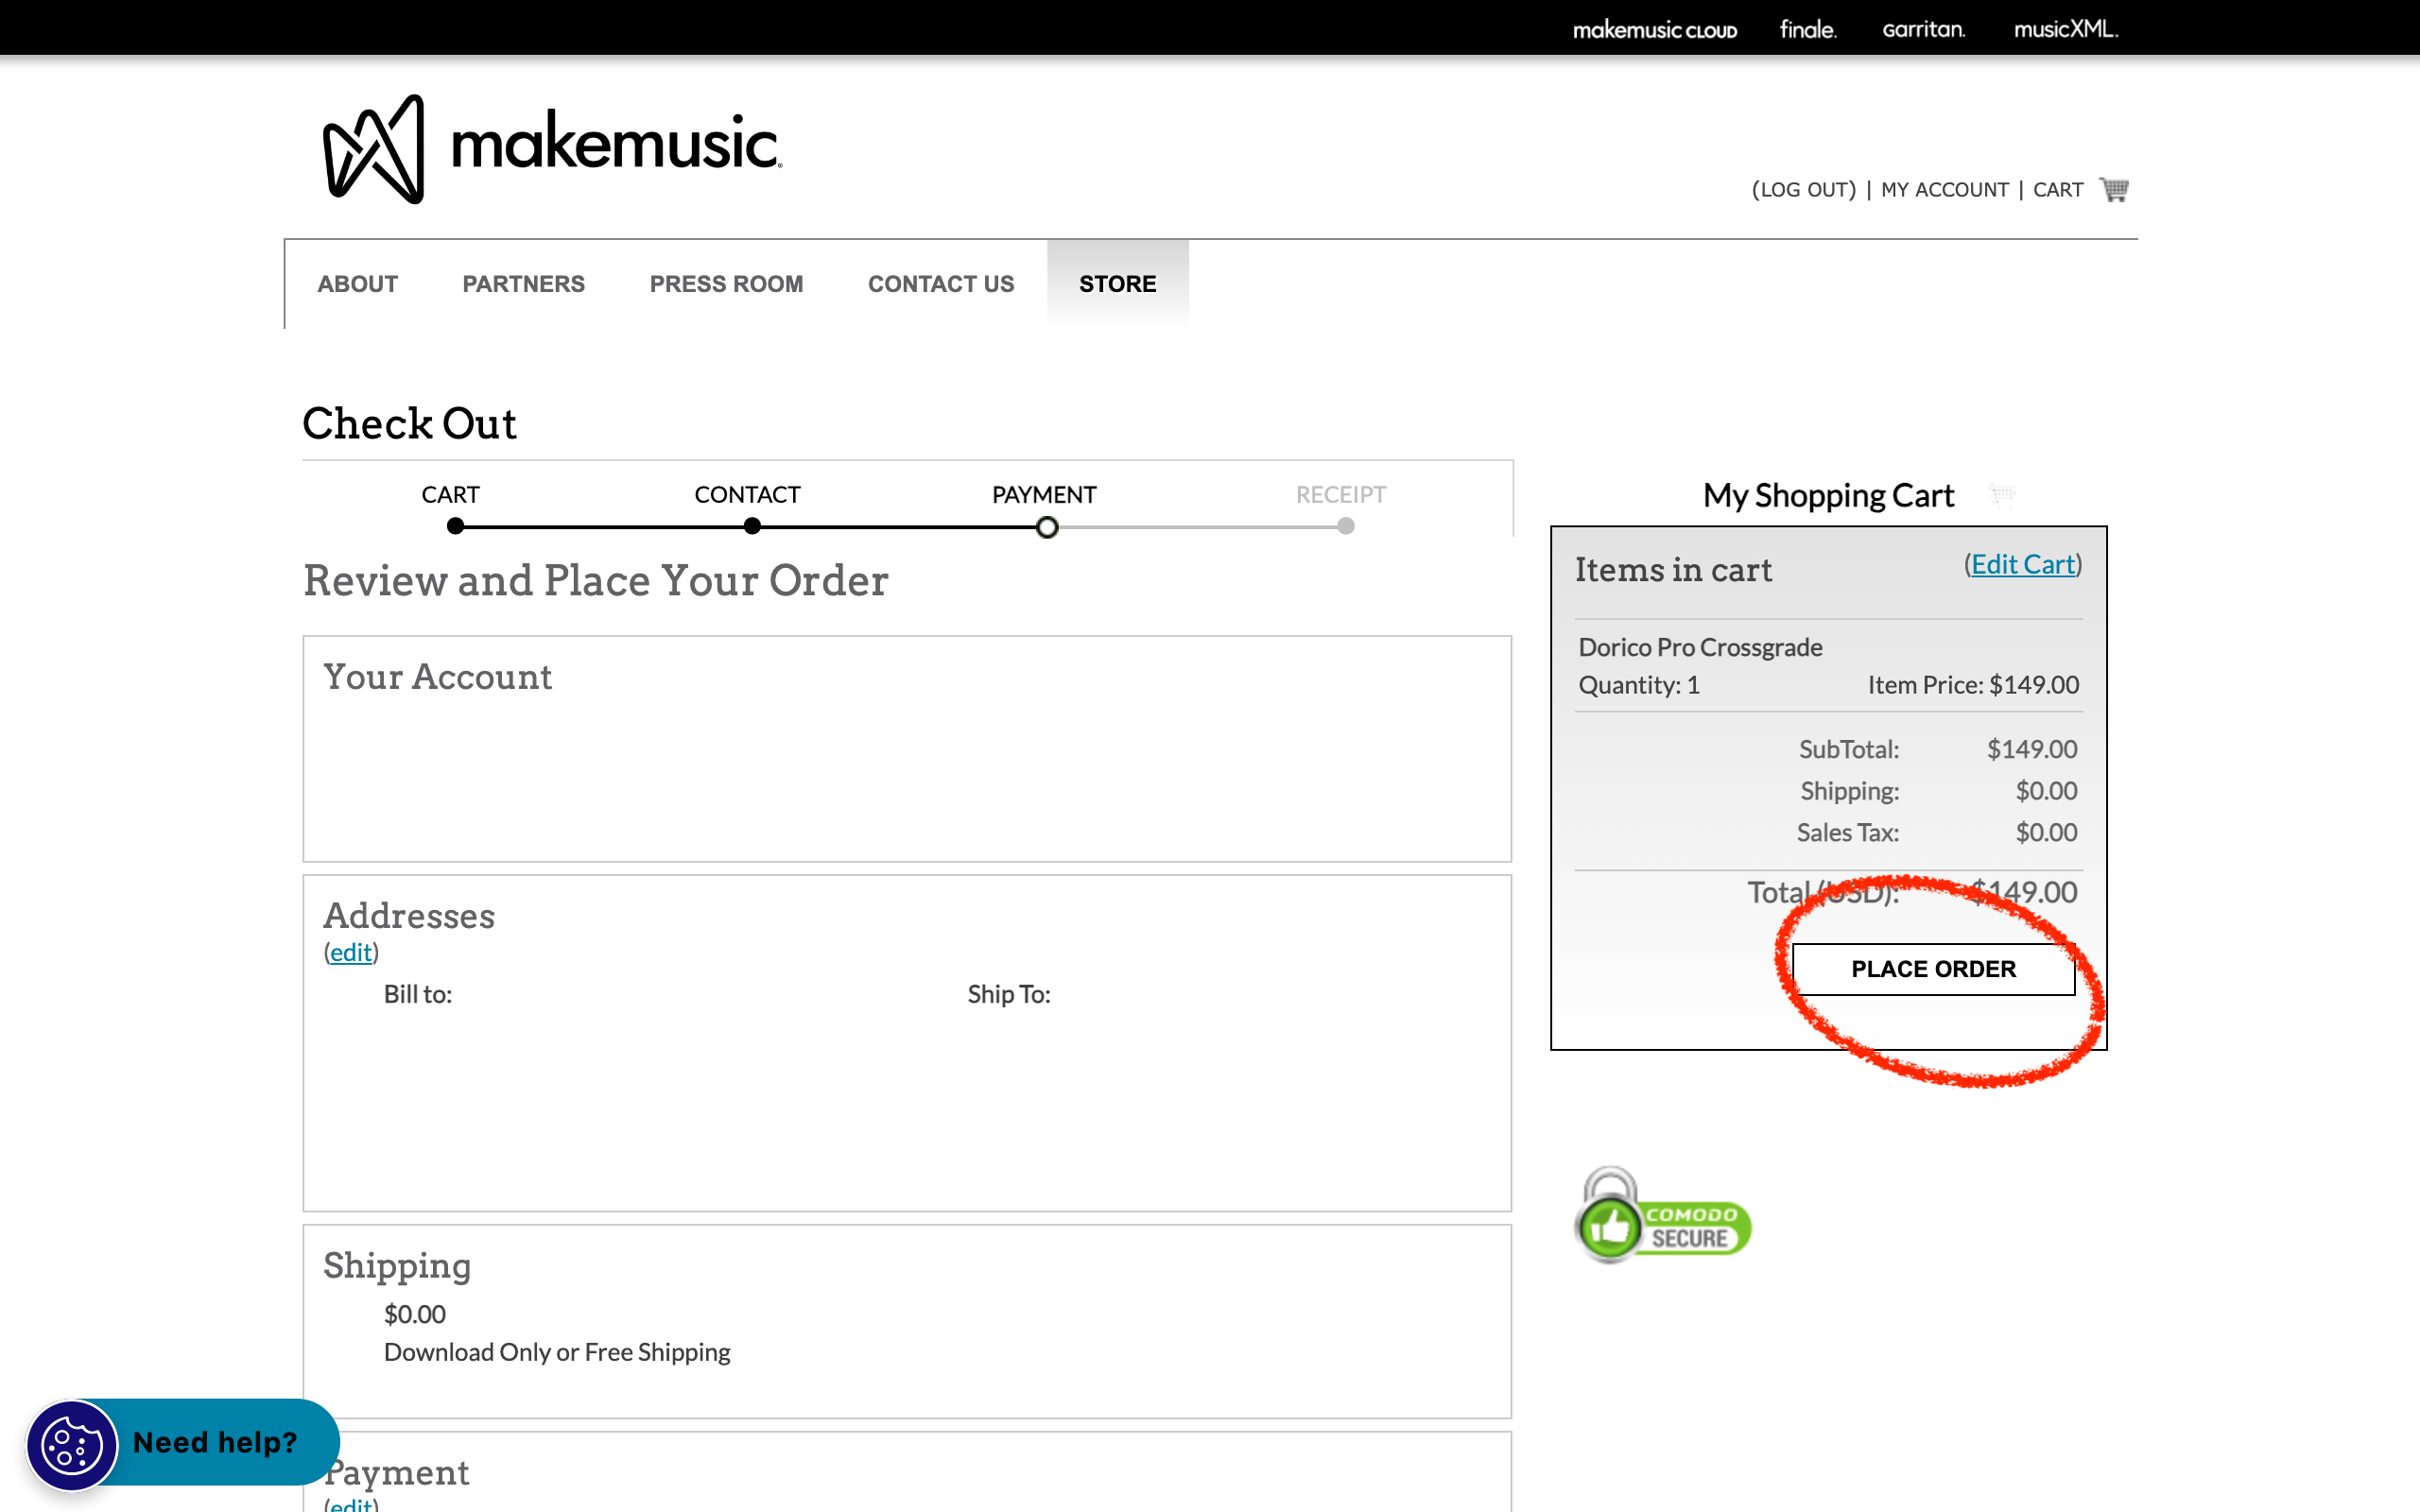2420x1512 pixels.
Task: Click the Edit Cart link
Action: (2022, 565)
